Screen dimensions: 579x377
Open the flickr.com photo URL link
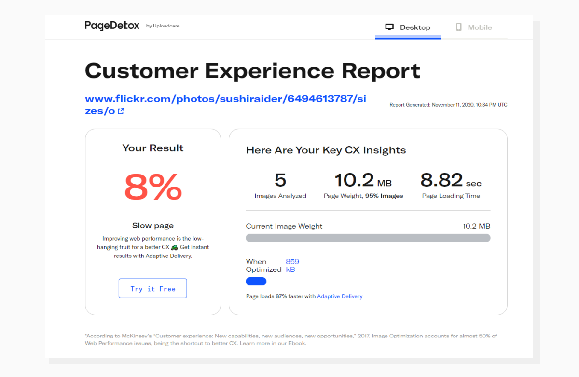point(225,99)
